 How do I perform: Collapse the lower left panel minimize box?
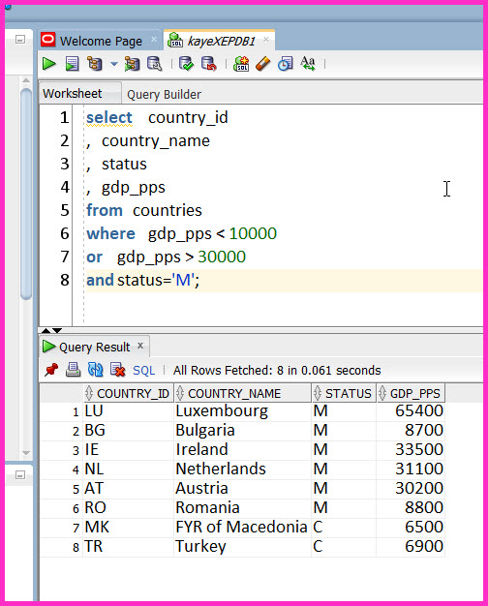pos(20,475)
